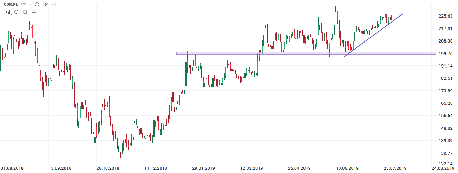Viewport: 458px width, 173px height.
Task: Click the 29.01.2019 date label
Action: 203,168
